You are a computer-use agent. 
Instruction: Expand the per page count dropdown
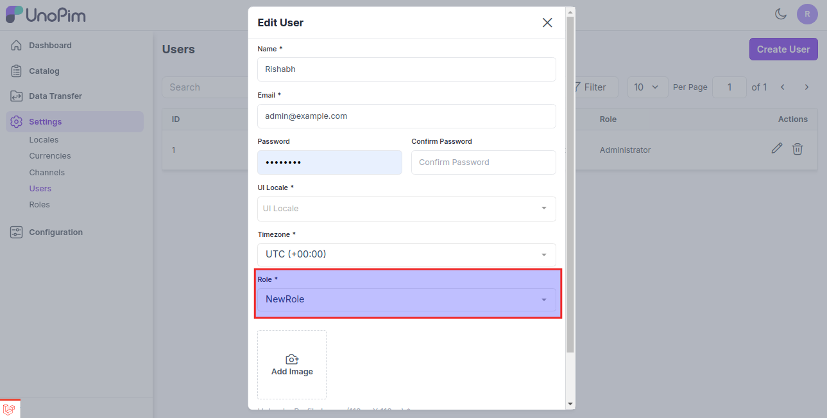tap(647, 87)
